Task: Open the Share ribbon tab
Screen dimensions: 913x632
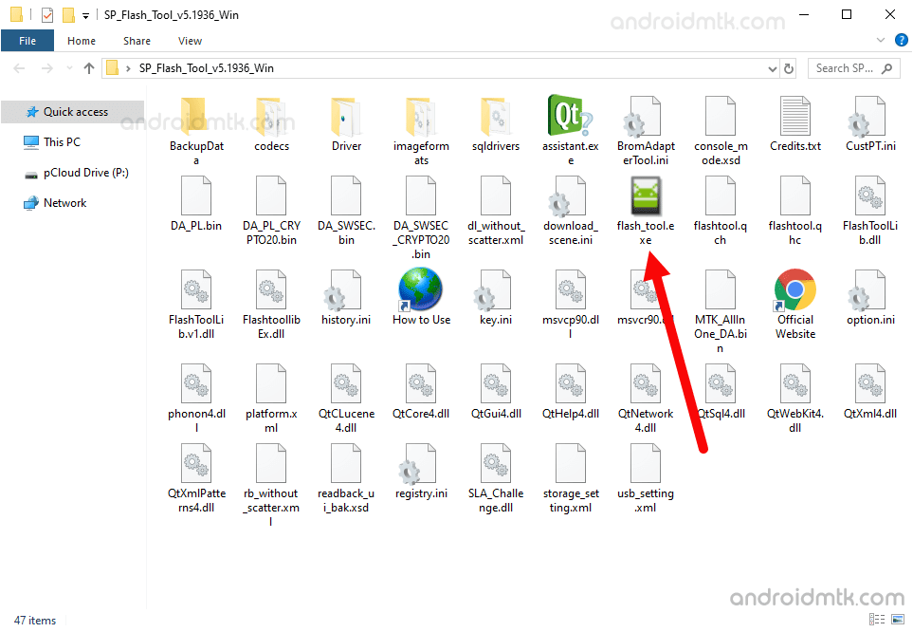Action: [137, 41]
